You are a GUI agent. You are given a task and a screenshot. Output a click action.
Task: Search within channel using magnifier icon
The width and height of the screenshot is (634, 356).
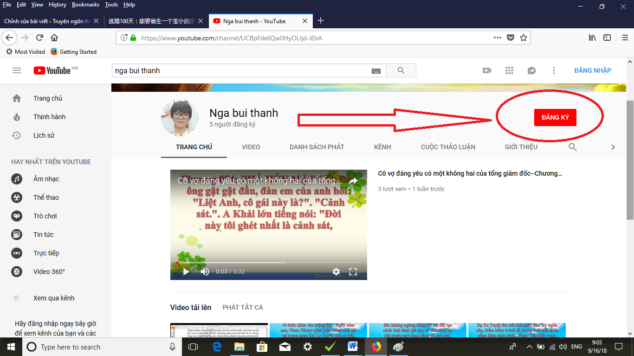pos(573,147)
